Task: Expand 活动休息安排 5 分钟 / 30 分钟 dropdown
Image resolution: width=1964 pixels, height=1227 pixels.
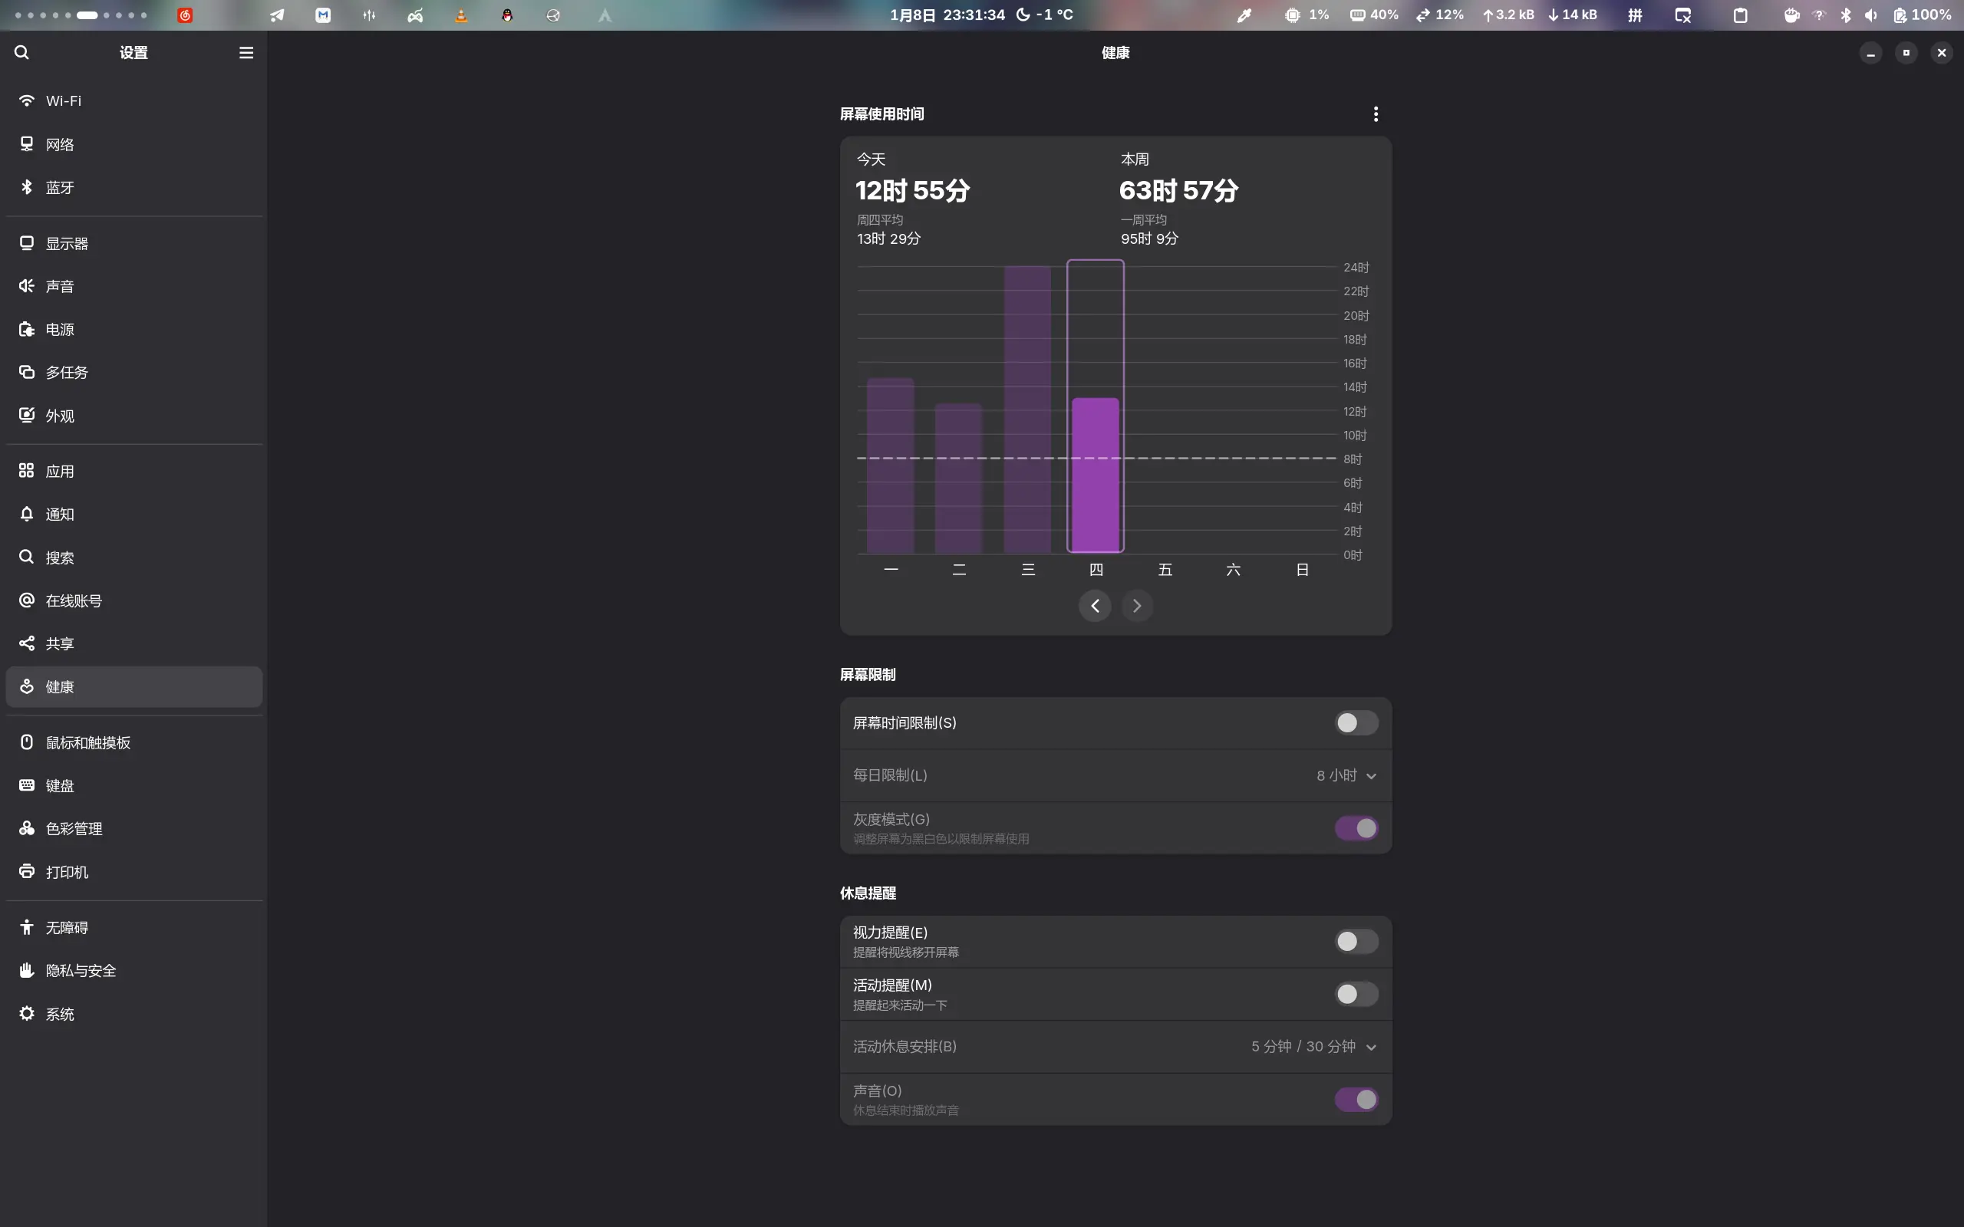Action: pyautogui.click(x=1313, y=1047)
